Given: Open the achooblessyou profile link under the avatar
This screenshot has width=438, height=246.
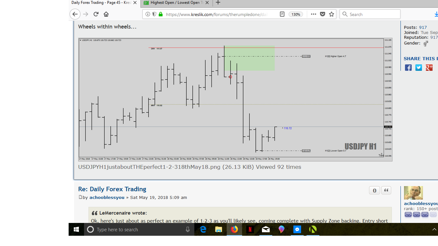Looking at the screenshot, I should tap(421, 203).
